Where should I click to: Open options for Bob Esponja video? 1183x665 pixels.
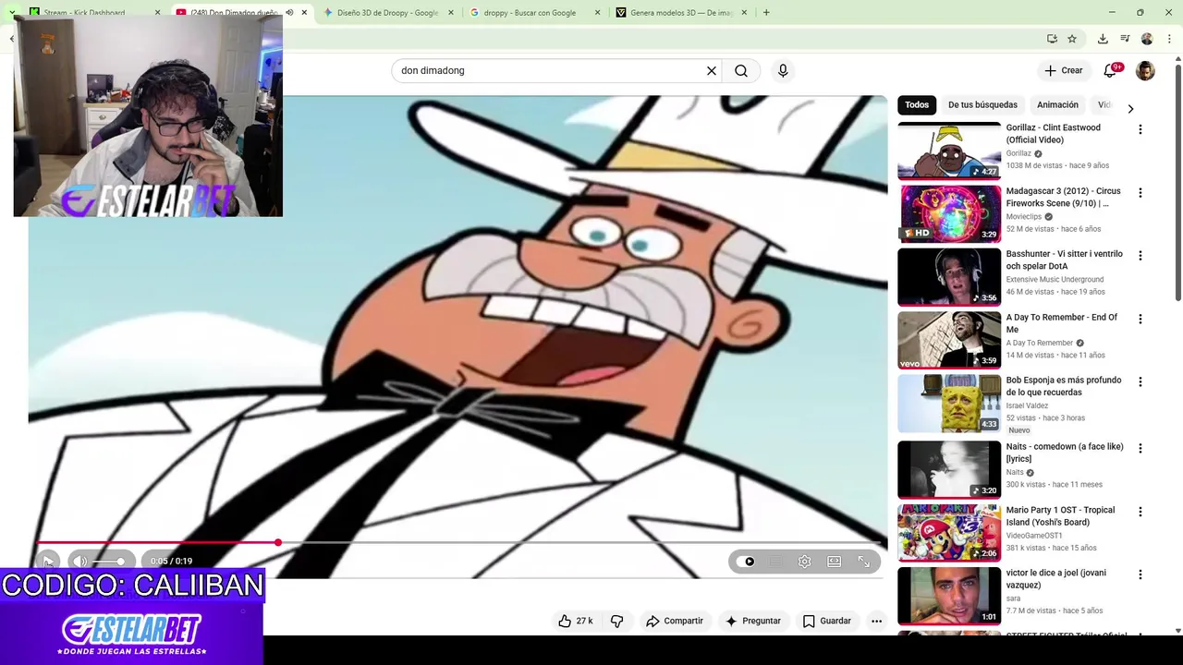pos(1140,382)
